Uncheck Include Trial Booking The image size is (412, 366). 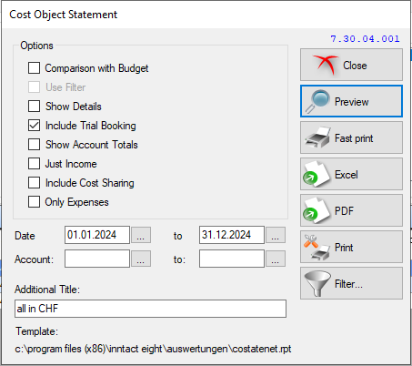[34, 126]
